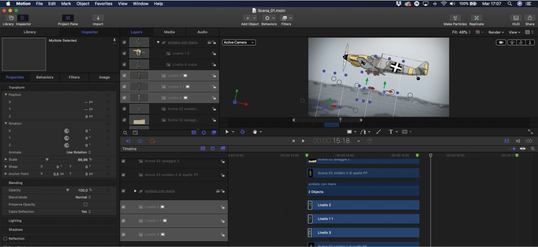This screenshot has width=538, height=247.
Task: Select the Text tool
Action: (390, 132)
